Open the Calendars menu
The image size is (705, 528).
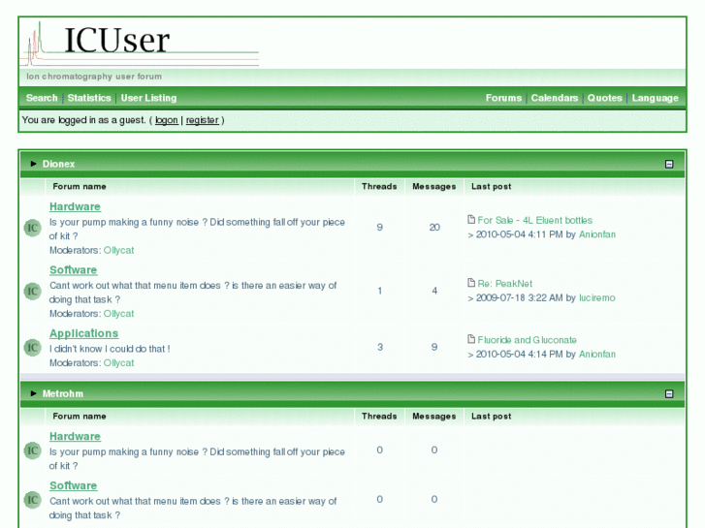tap(555, 98)
